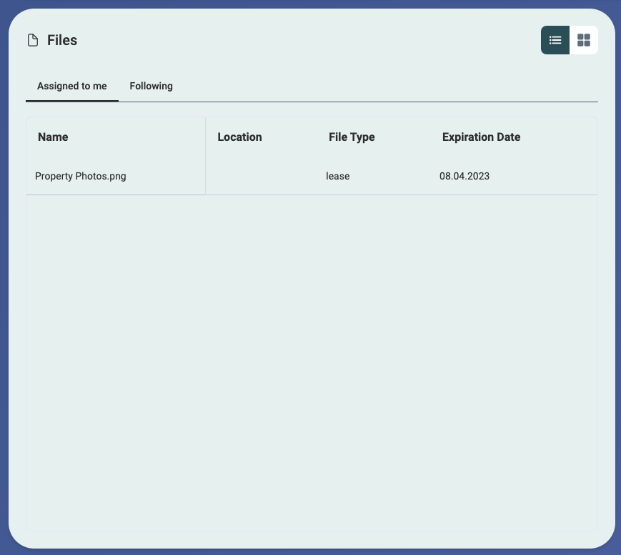Click the Files document icon
The height and width of the screenshot is (555, 621).
pos(32,40)
